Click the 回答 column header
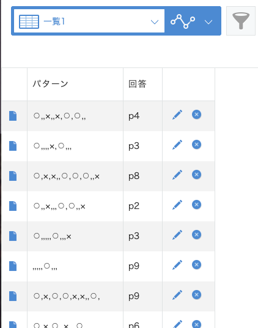This screenshot has width=258, height=328. pyautogui.click(x=138, y=84)
